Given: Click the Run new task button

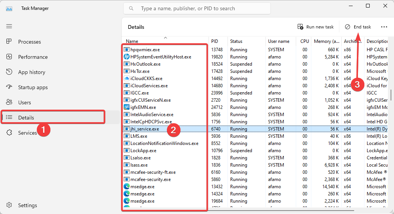Looking at the screenshot, I should point(316,27).
